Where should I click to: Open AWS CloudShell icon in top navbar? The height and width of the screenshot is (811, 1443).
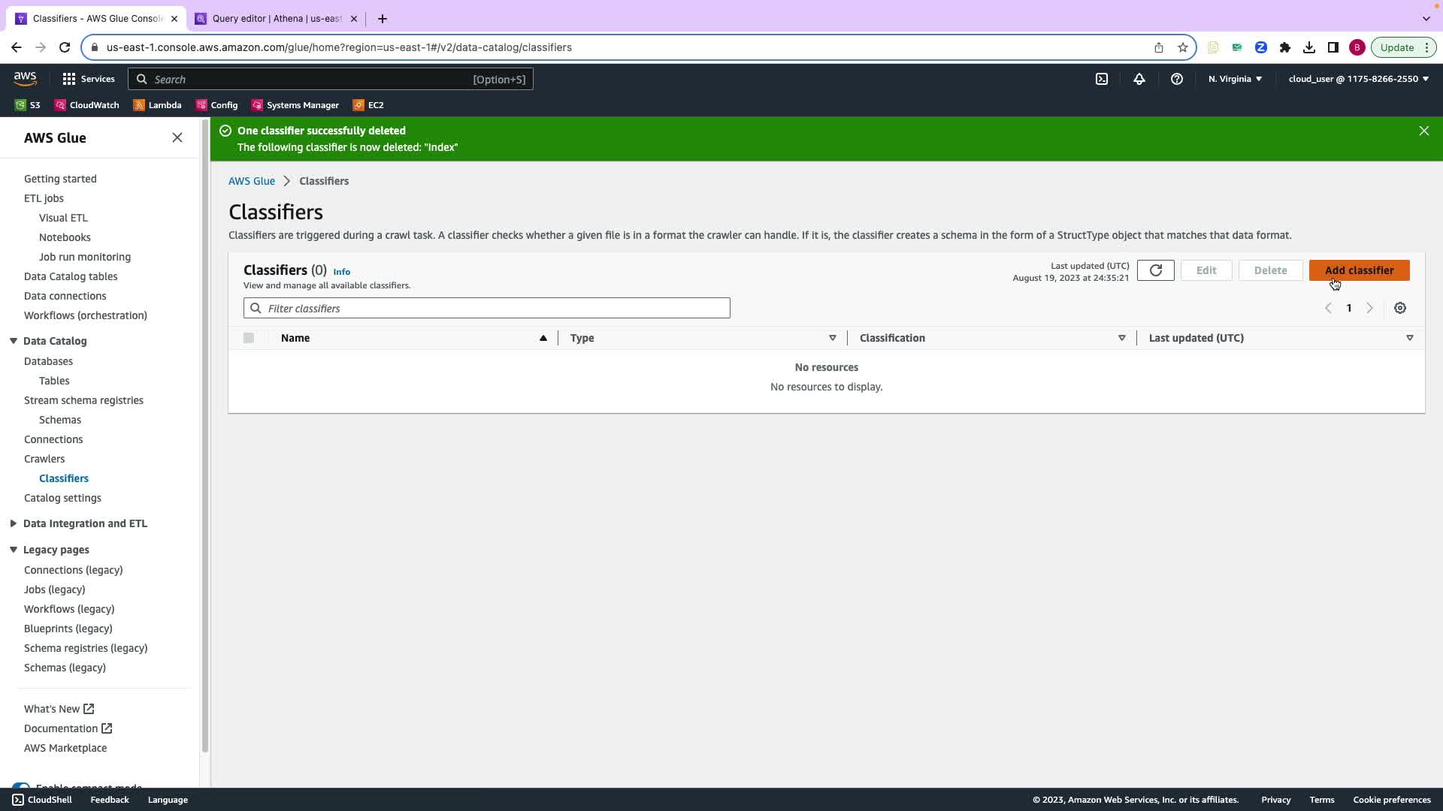[1101, 79]
